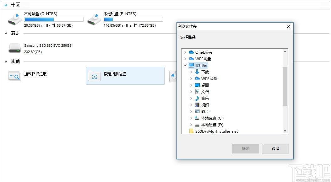Screen dimensions: 331x182
Task: Select the 下载 tree label
Action: tap(205, 72)
